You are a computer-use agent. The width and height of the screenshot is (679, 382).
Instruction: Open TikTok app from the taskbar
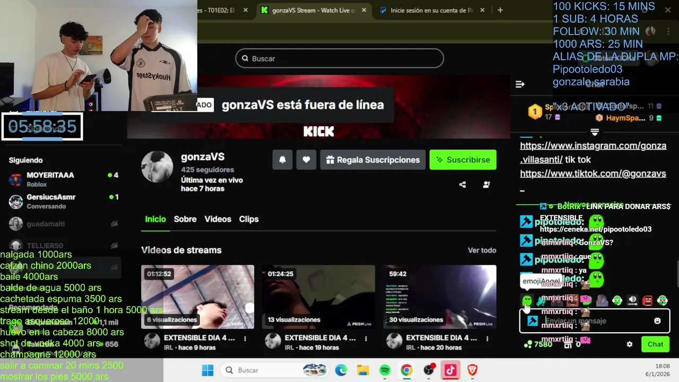click(x=450, y=370)
